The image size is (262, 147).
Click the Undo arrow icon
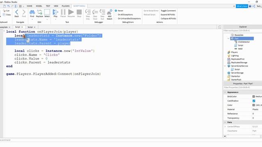8,6
